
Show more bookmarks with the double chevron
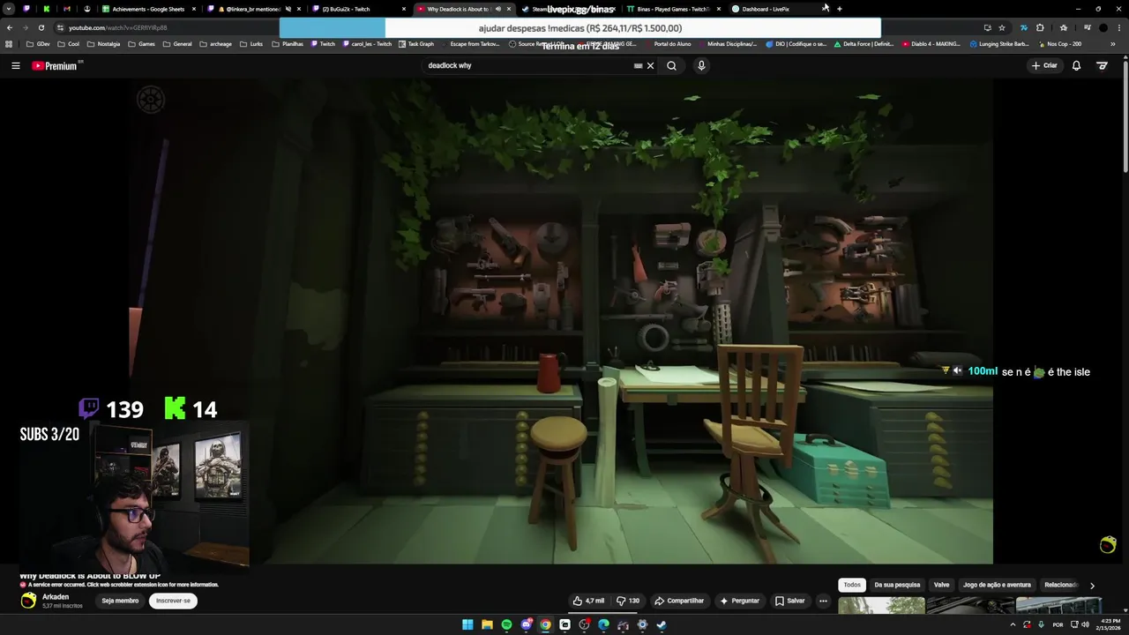point(1113,43)
